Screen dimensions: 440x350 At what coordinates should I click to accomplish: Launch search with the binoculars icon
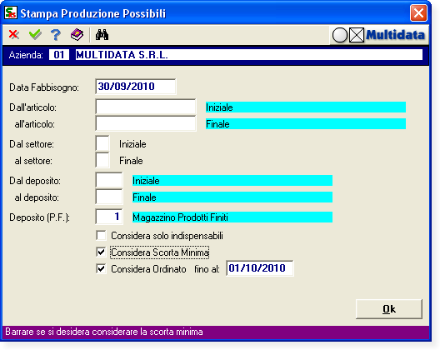102,35
